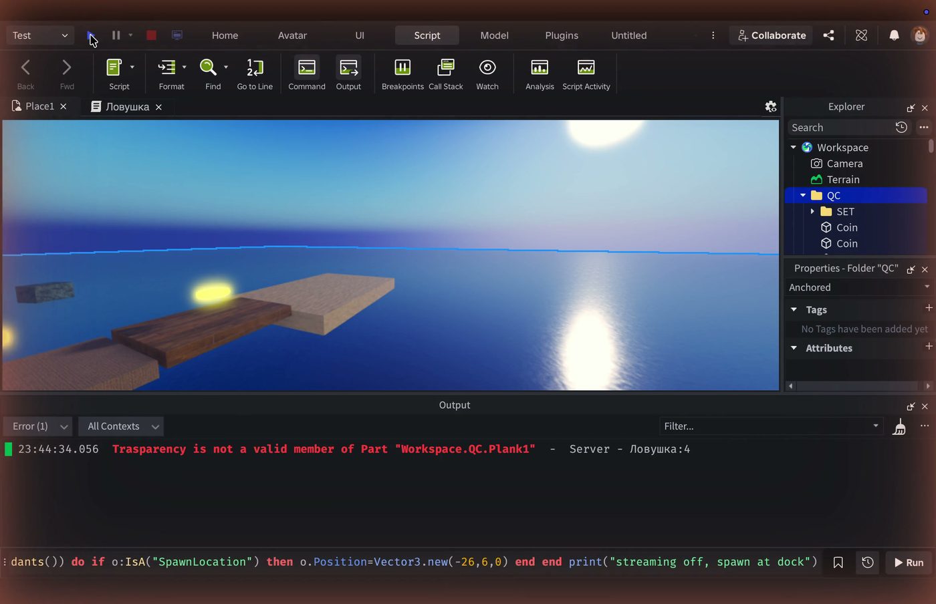The height and width of the screenshot is (604, 936).
Task: Toggle the Output window button
Action: (x=348, y=73)
